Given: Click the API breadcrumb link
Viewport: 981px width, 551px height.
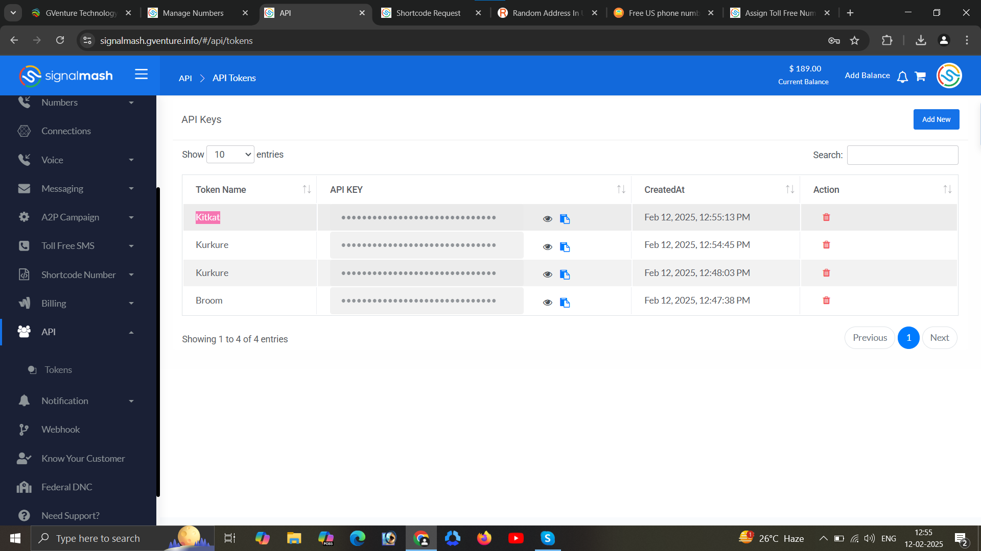Looking at the screenshot, I should coord(185,78).
